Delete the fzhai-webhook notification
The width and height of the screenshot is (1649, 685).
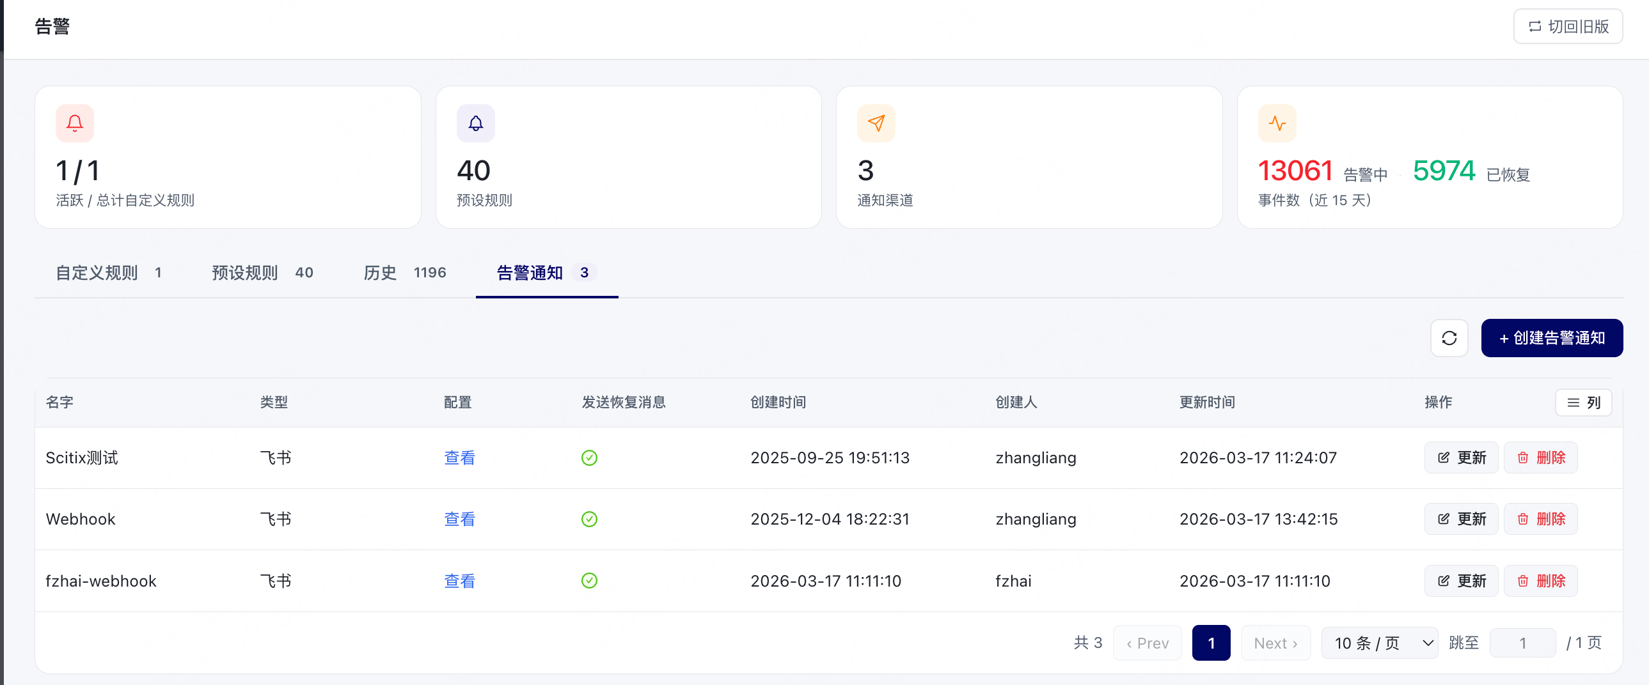click(x=1540, y=581)
